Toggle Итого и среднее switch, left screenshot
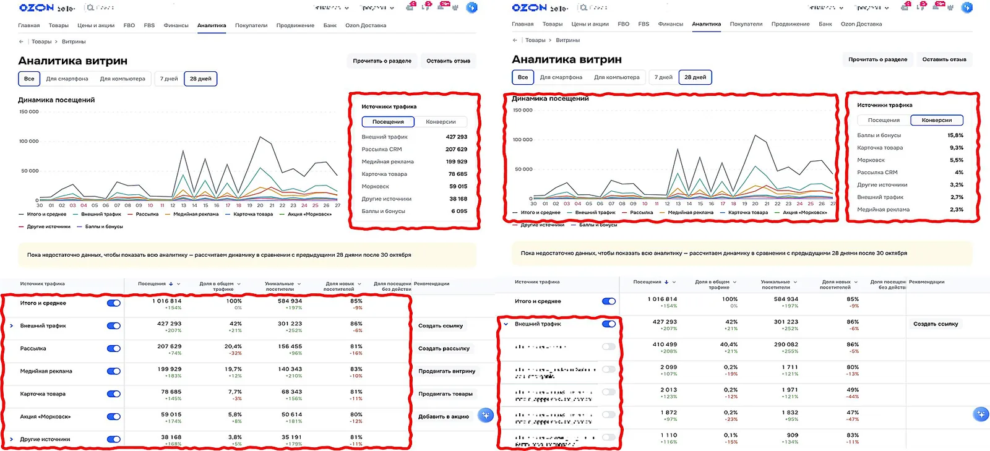Screen dimensions: 990x451 pyautogui.click(x=114, y=303)
